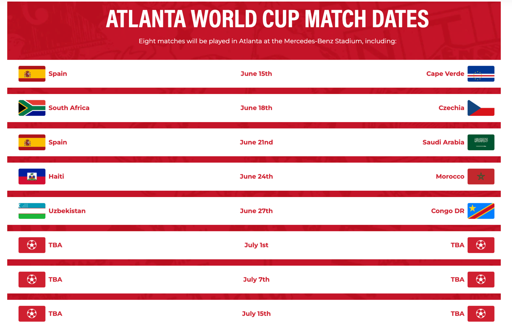Viewport: 512px width, 325px height.
Task: Select the July 15th match date
Action: 256,314
